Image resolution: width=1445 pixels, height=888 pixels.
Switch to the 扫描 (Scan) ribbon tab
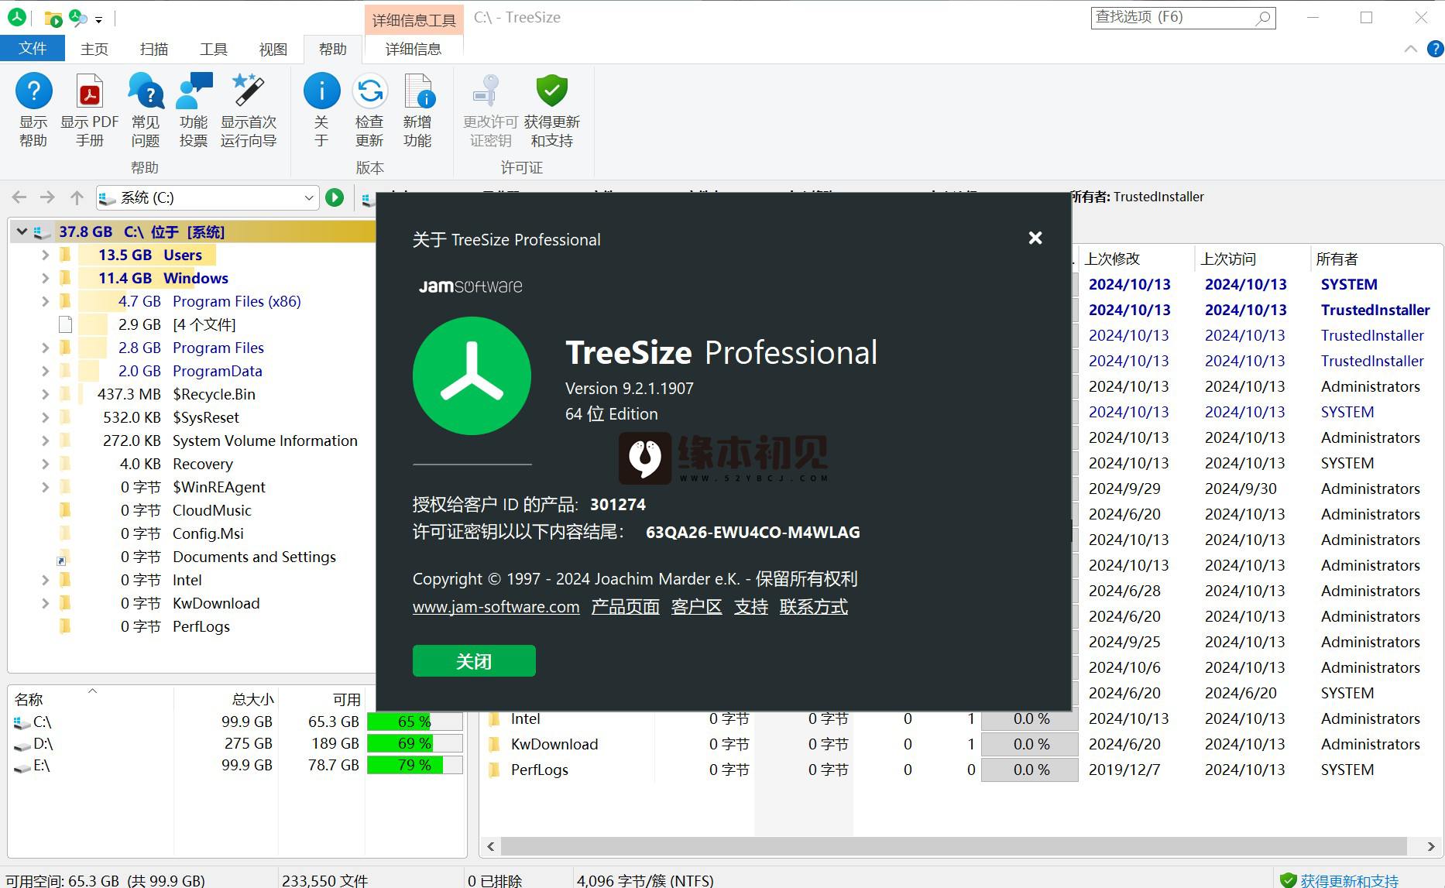coord(154,49)
